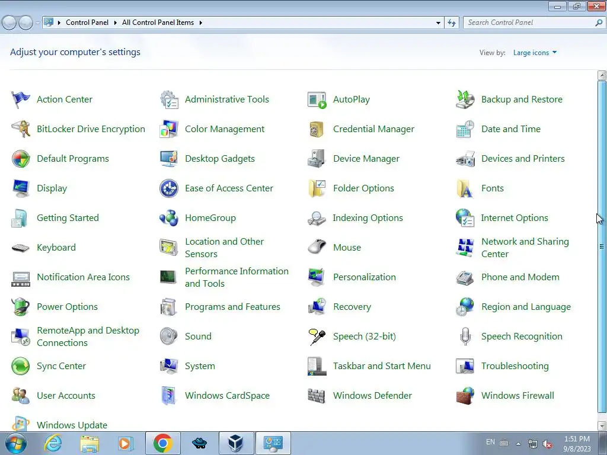Open the Desktop Gadgets icon
The image size is (607, 455).
pos(169,159)
